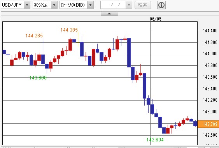
Task: Click the 143.000 price axis label
Action: click(x=210, y=112)
